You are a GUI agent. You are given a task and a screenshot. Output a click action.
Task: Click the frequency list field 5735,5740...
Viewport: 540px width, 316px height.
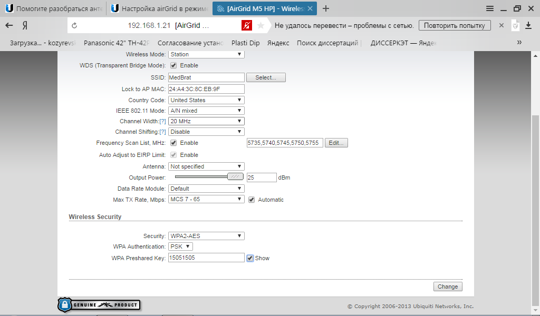[x=285, y=143]
